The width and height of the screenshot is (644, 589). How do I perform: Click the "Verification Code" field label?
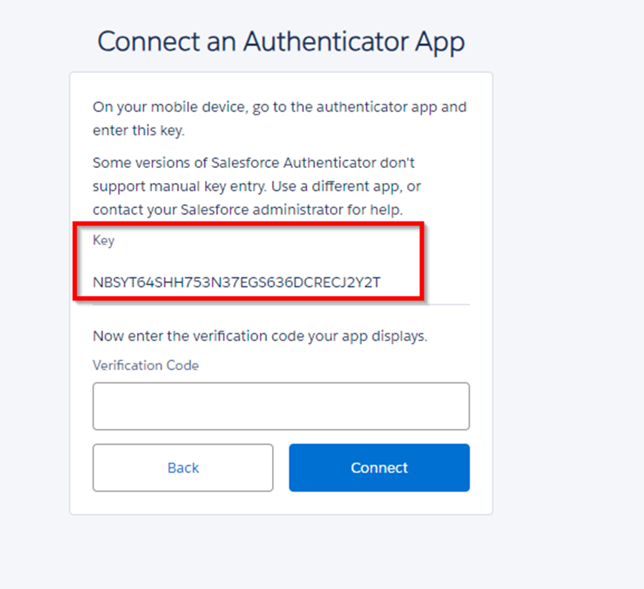pyautogui.click(x=146, y=365)
